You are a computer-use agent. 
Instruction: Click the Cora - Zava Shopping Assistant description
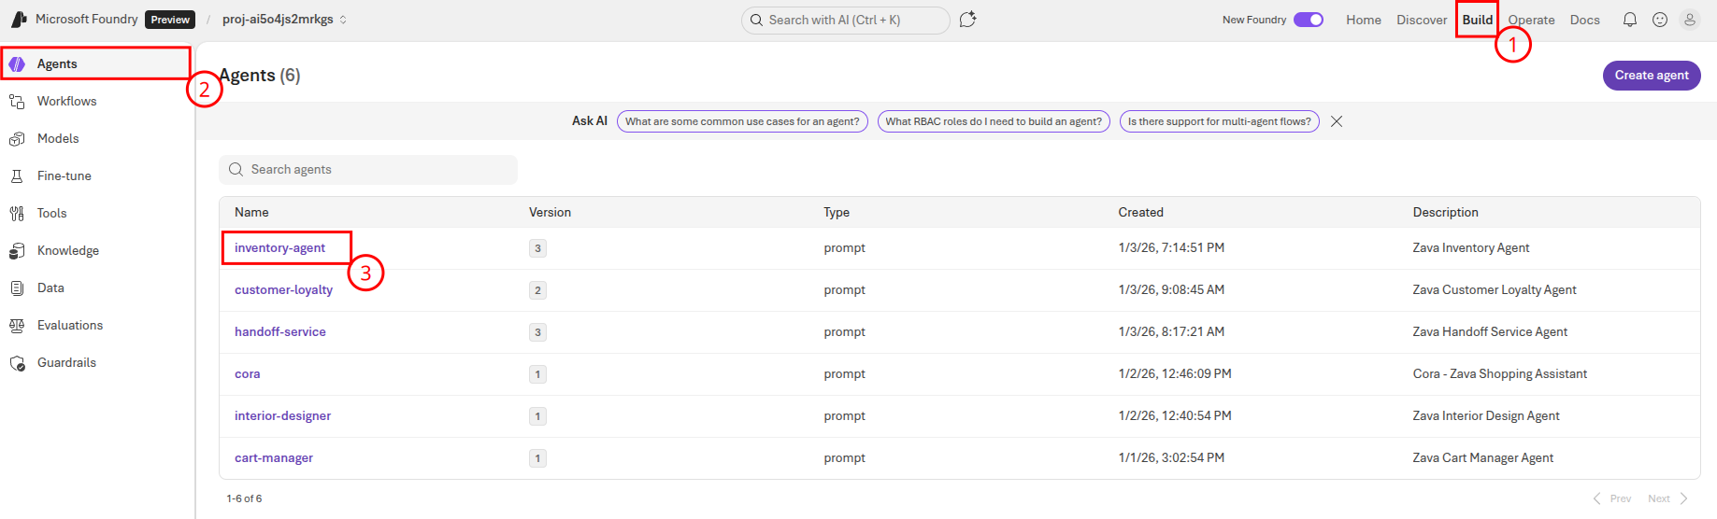[x=1499, y=374]
